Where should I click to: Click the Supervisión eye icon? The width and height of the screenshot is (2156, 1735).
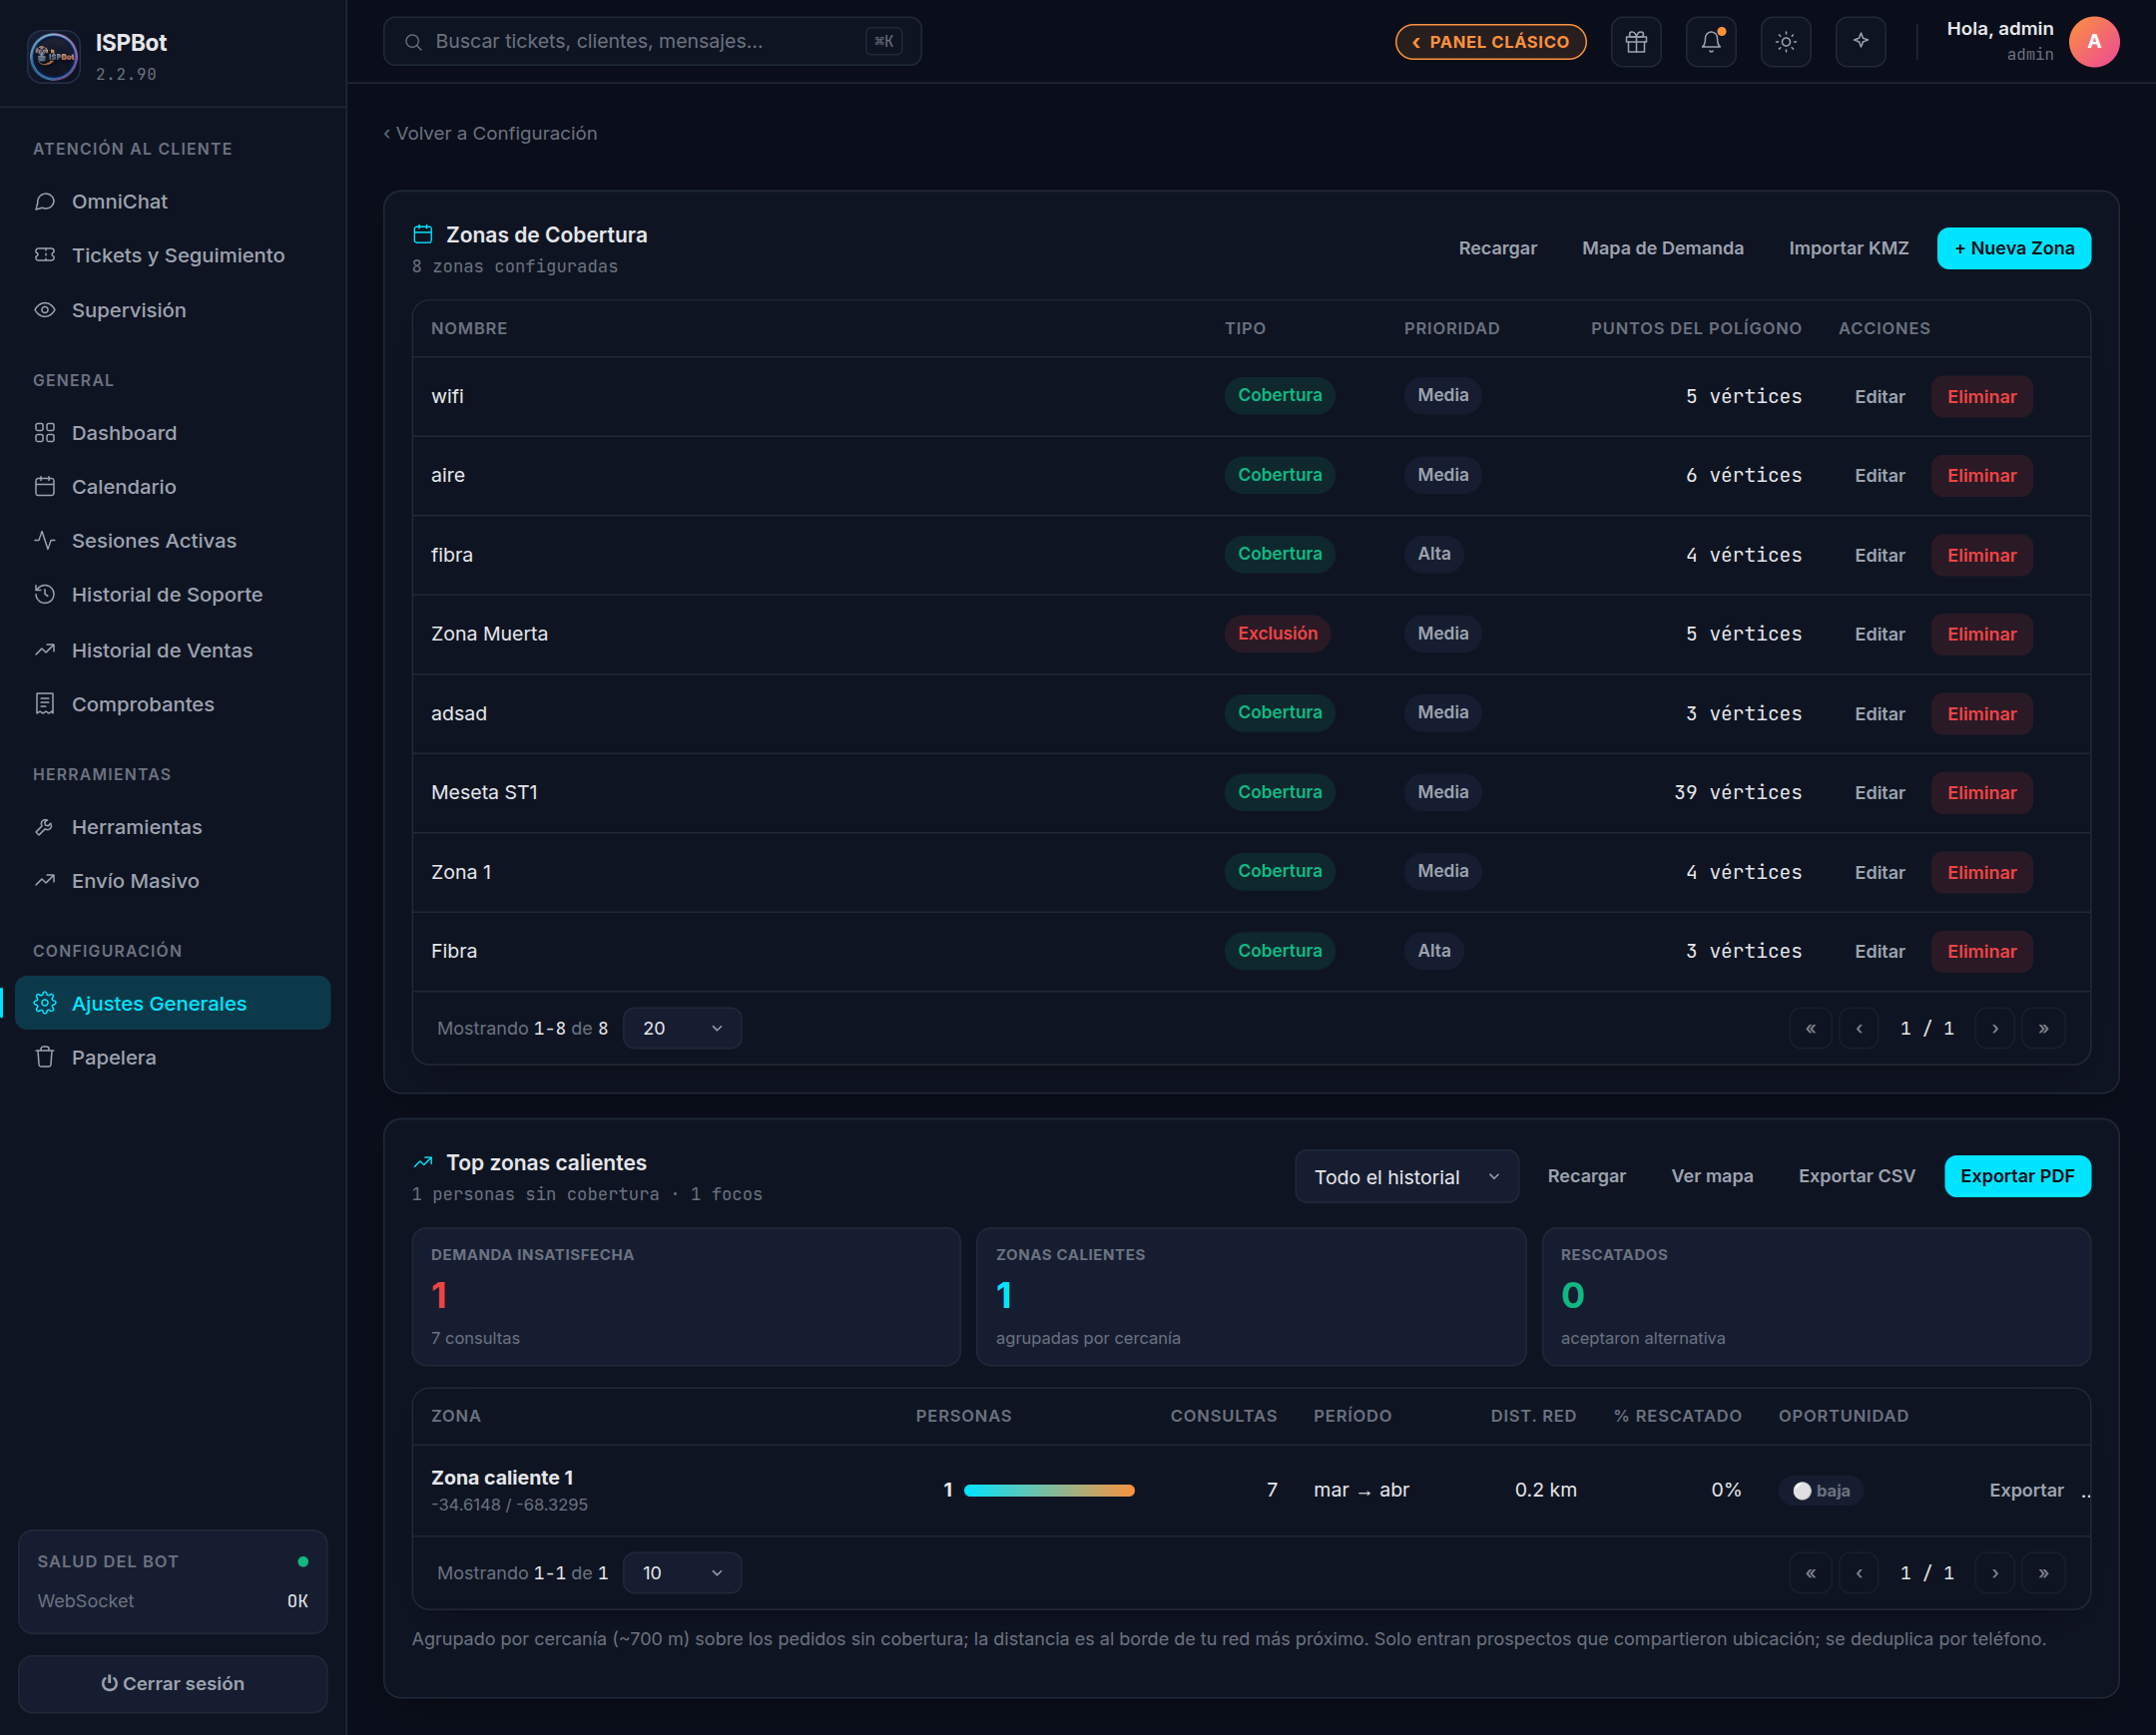(45, 310)
